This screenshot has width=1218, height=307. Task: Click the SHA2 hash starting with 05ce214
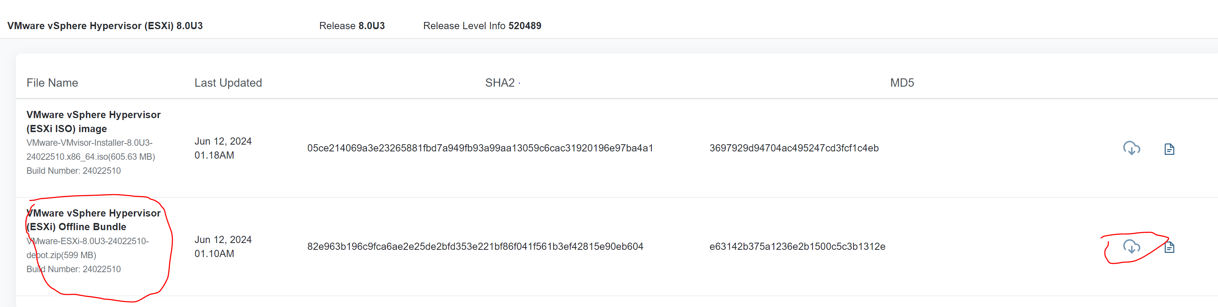pos(480,148)
